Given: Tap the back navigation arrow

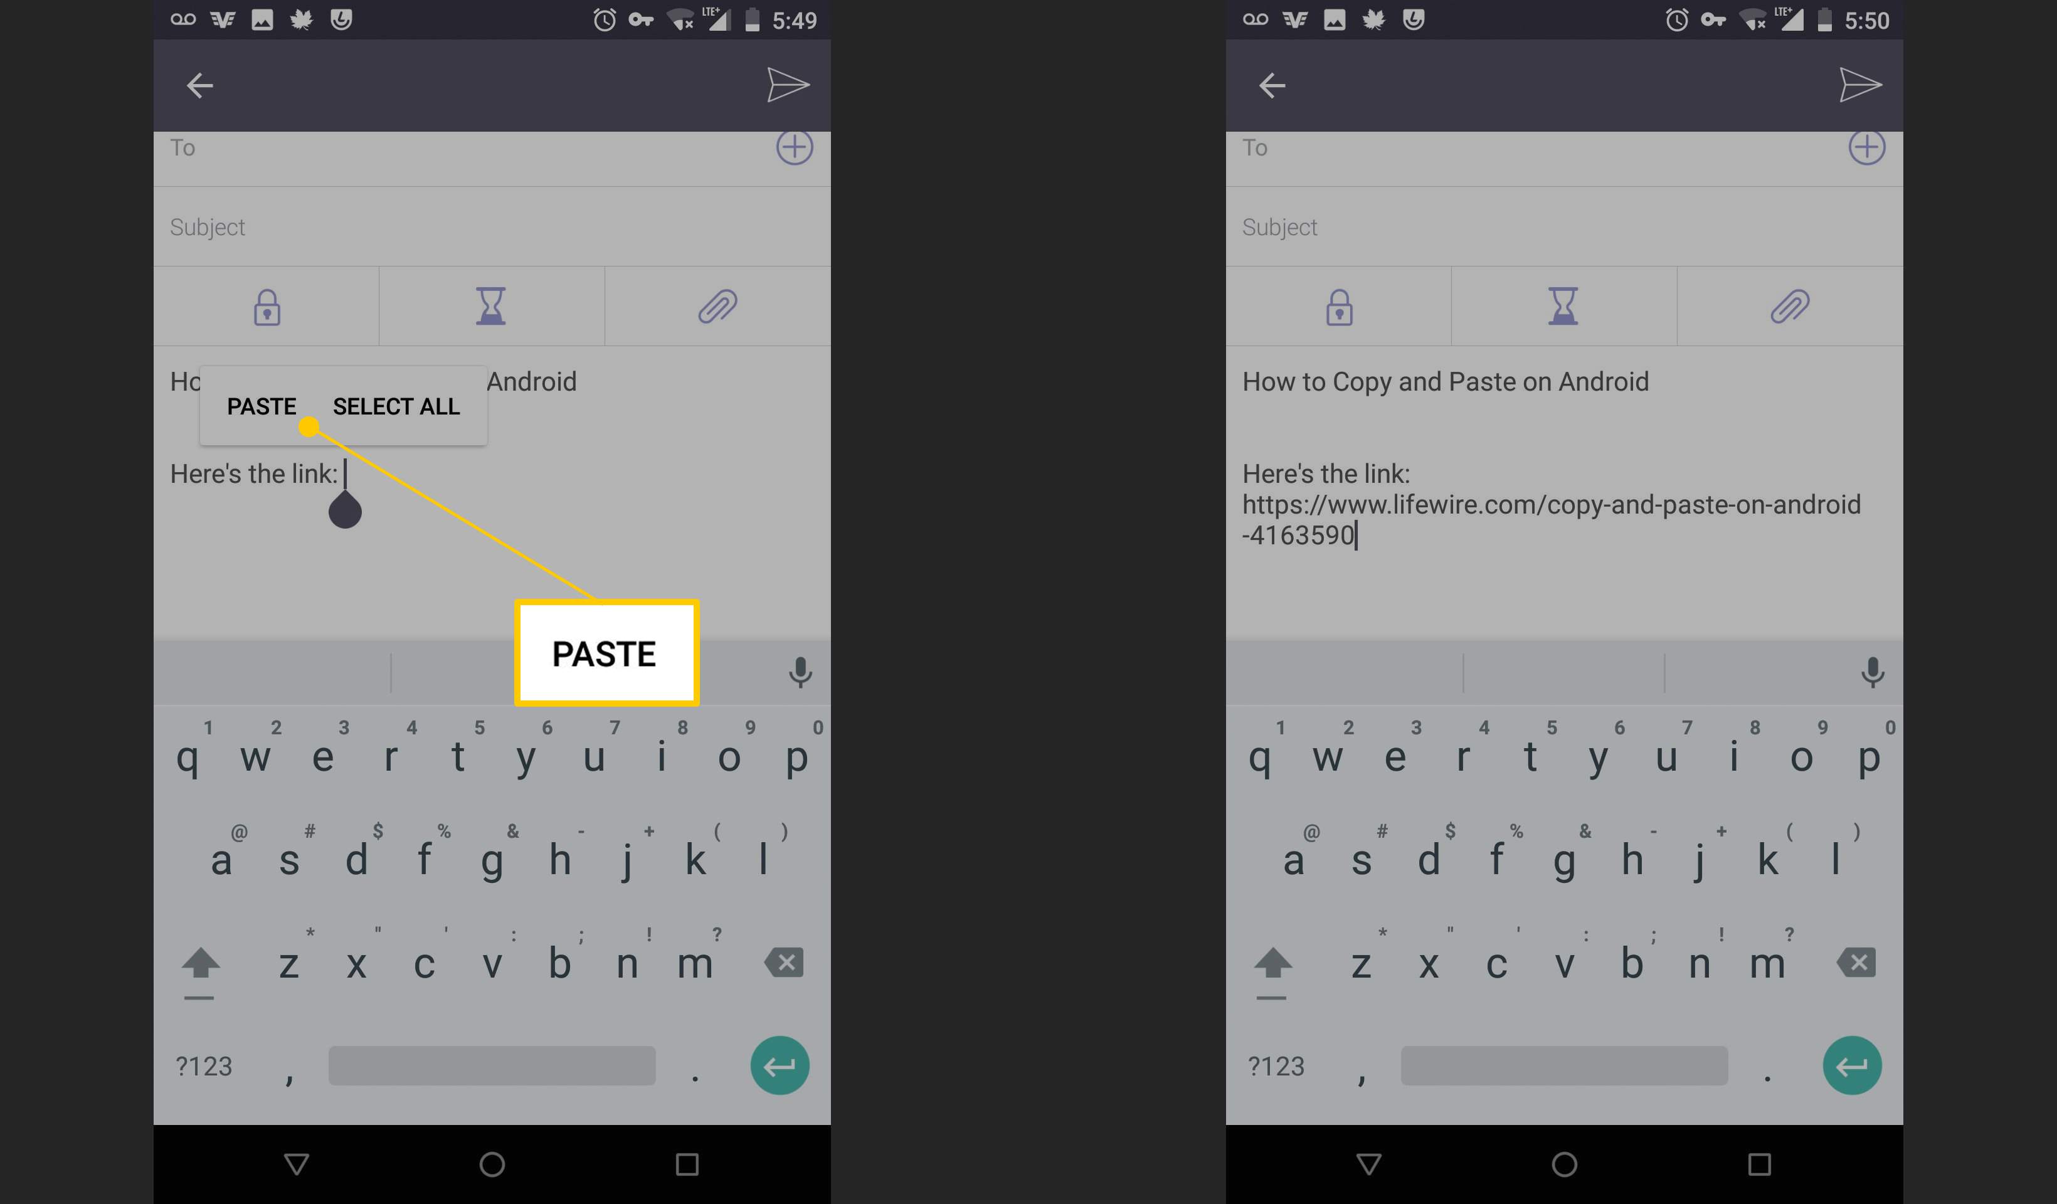Looking at the screenshot, I should tap(199, 86).
